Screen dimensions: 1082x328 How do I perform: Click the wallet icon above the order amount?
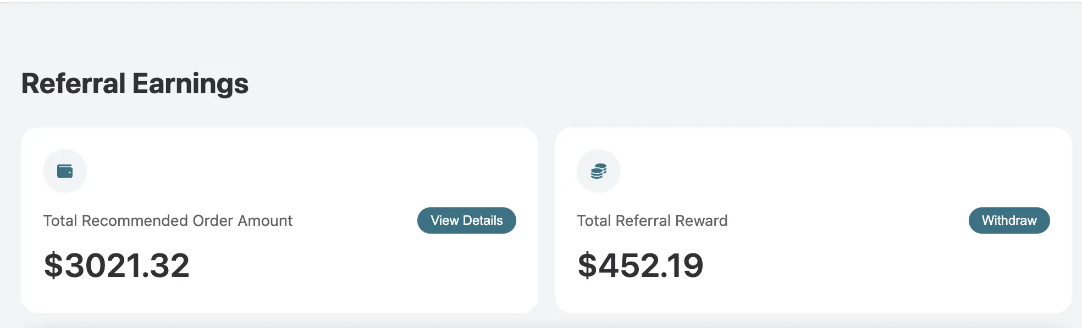point(65,171)
